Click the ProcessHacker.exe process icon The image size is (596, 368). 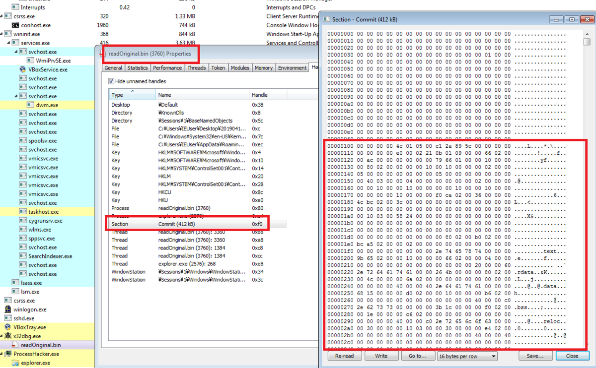point(8,354)
